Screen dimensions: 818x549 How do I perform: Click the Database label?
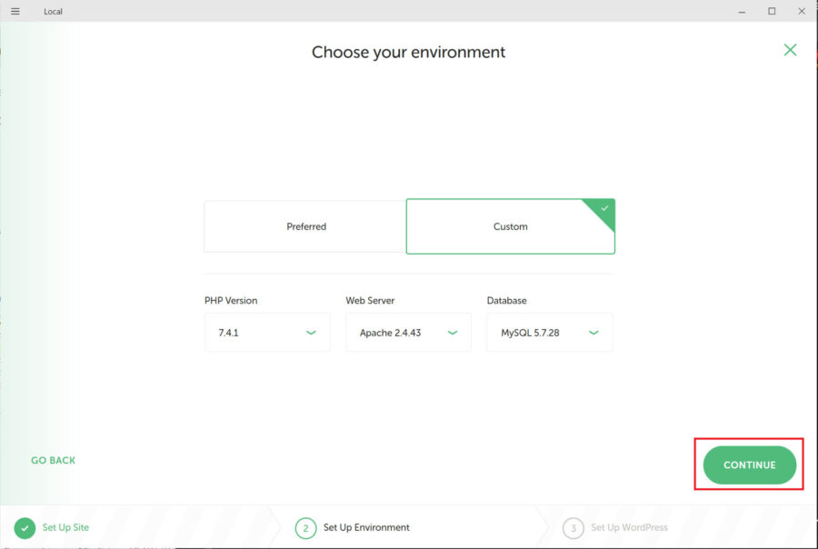506,301
